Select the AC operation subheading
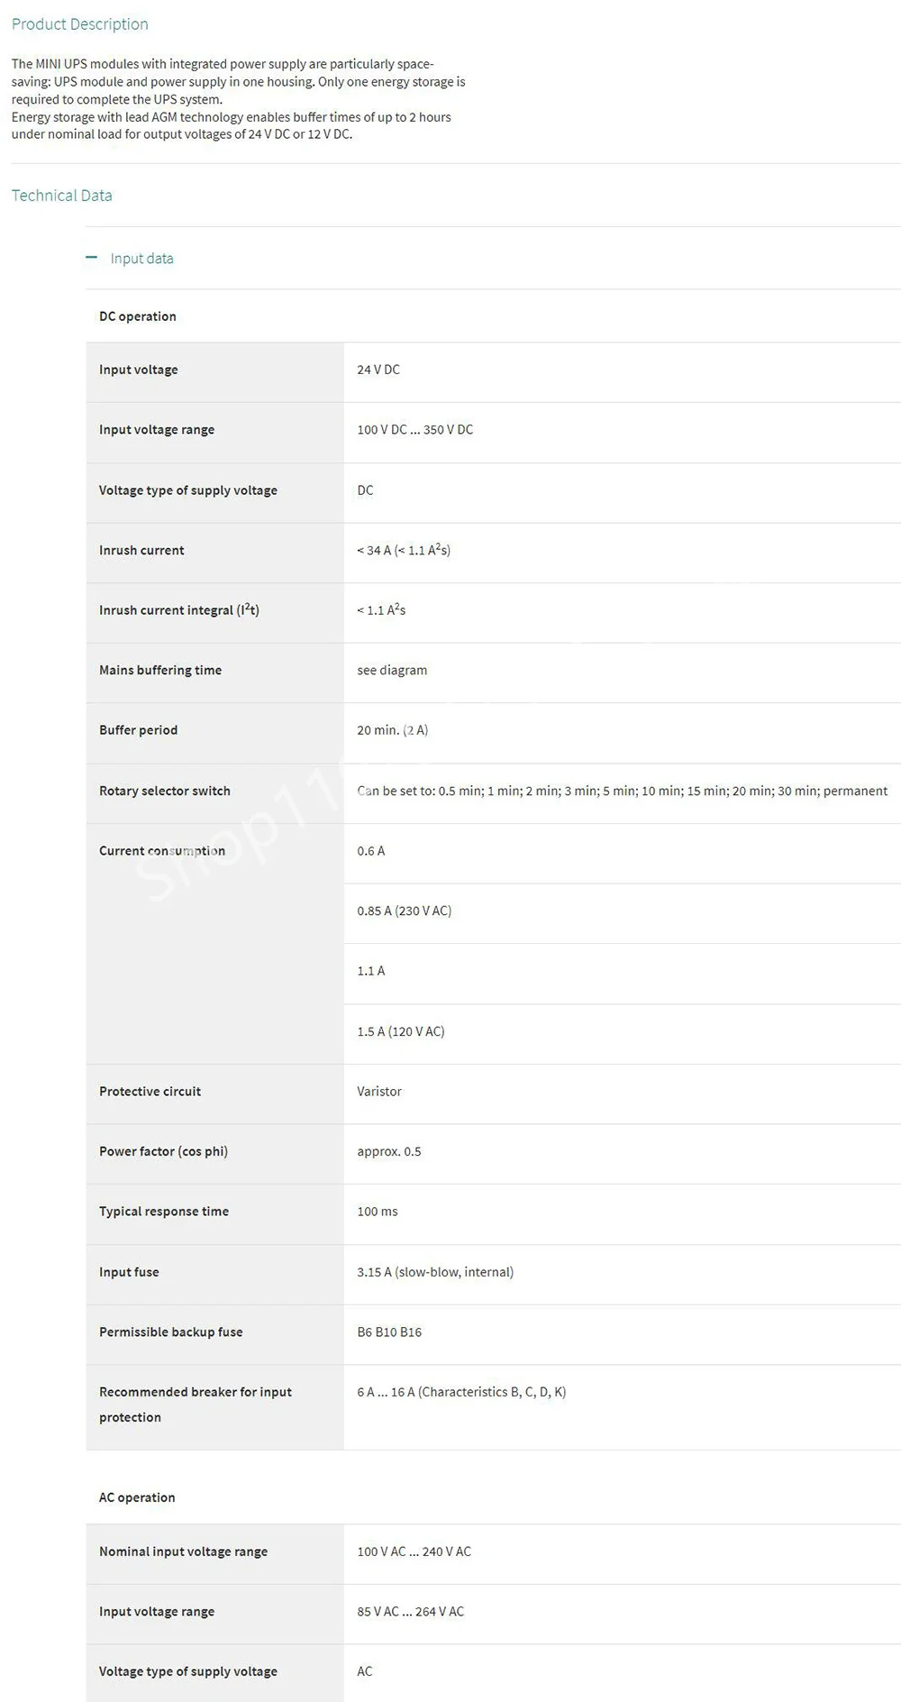 (x=137, y=1497)
